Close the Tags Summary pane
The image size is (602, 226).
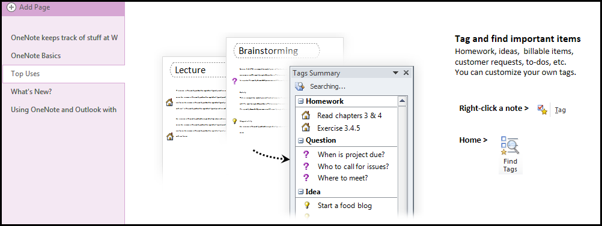(406, 73)
